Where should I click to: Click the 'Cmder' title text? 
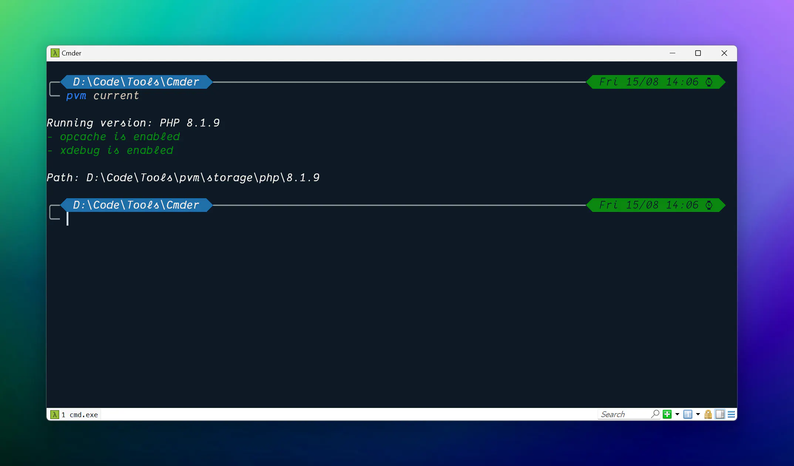pyautogui.click(x=71, y=53)
